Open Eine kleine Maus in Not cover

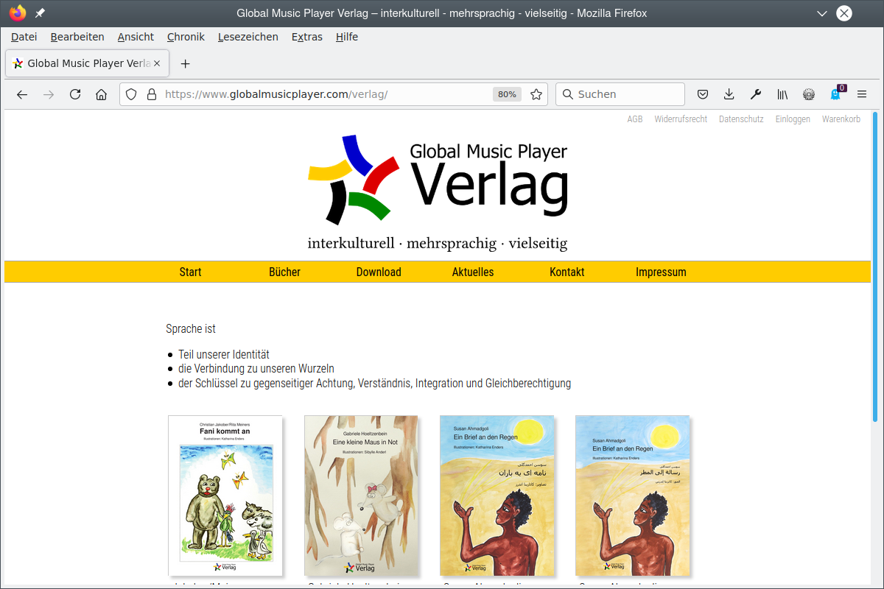(361, 495)
